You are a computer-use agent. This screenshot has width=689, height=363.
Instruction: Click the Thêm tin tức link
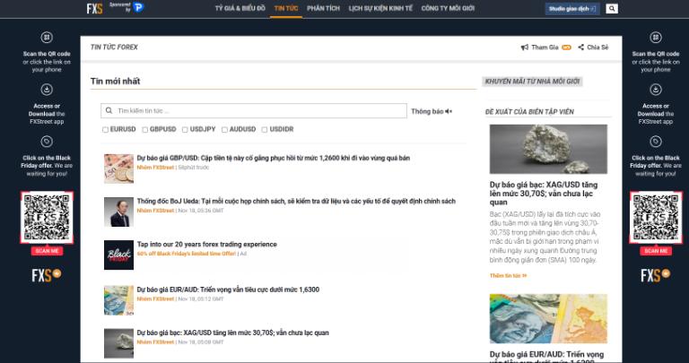[x=508, y=275]
